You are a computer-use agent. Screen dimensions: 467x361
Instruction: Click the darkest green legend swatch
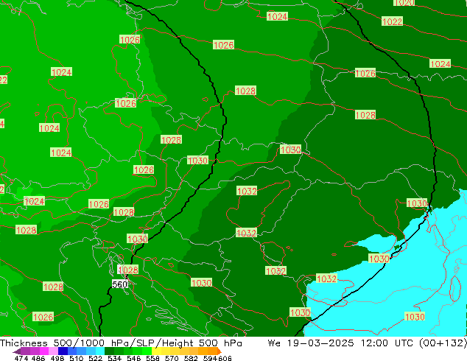[x=109, y=351]
